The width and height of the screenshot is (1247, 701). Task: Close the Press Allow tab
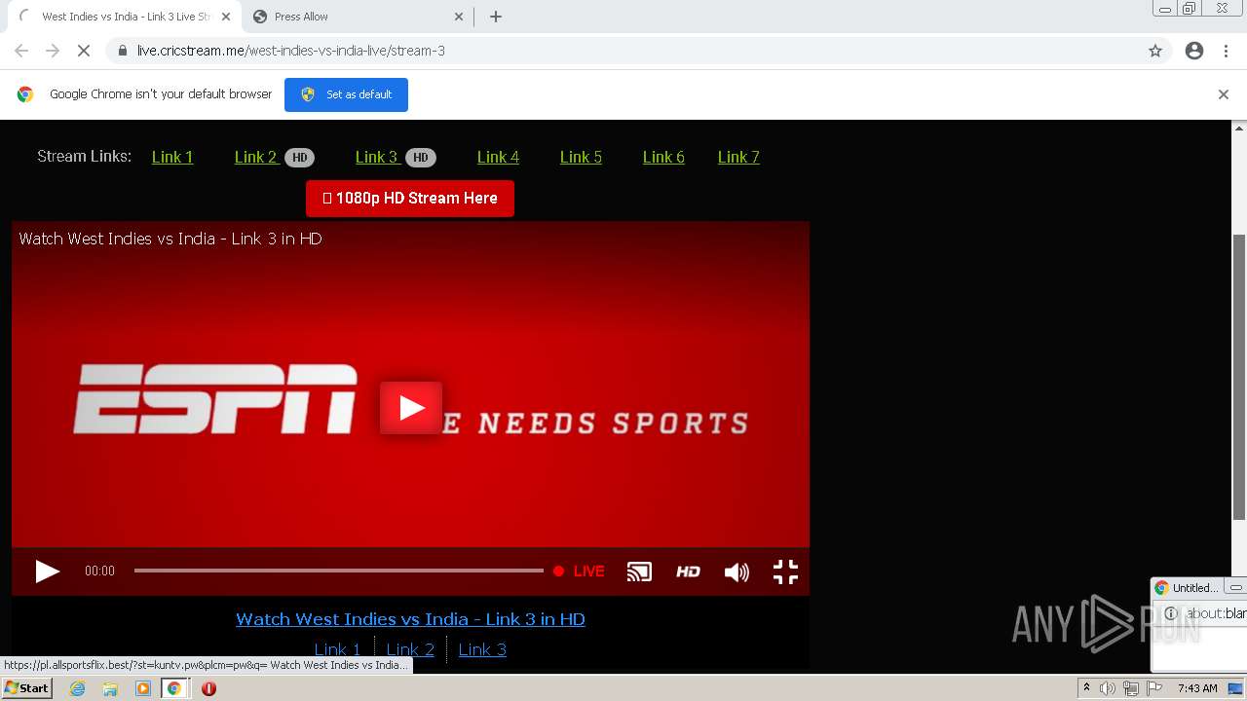tap(459, 17)
